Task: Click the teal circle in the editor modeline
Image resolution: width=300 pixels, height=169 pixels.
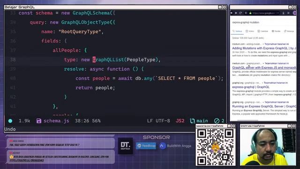Action: point(10,121)
